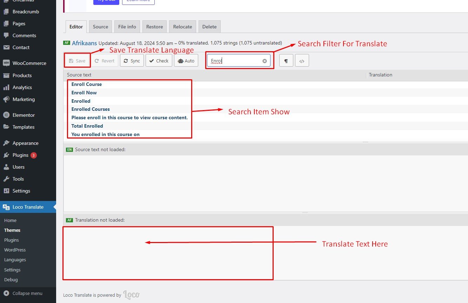Open WooCommerce in the sidebar
This screenshot has width=468, height=303.
pyautogui.click(x=29, y=63)
